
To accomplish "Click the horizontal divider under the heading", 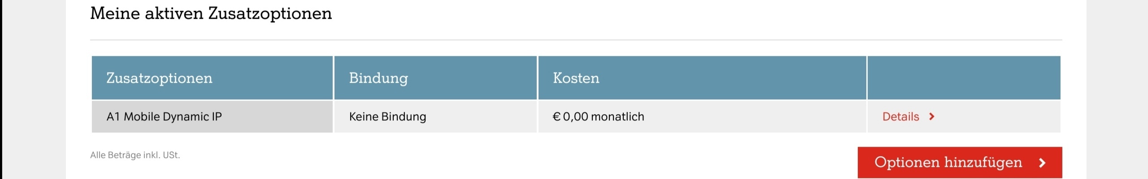I will 576,40.
